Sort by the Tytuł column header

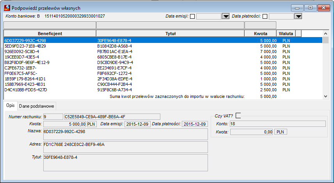tap(171, 34)
